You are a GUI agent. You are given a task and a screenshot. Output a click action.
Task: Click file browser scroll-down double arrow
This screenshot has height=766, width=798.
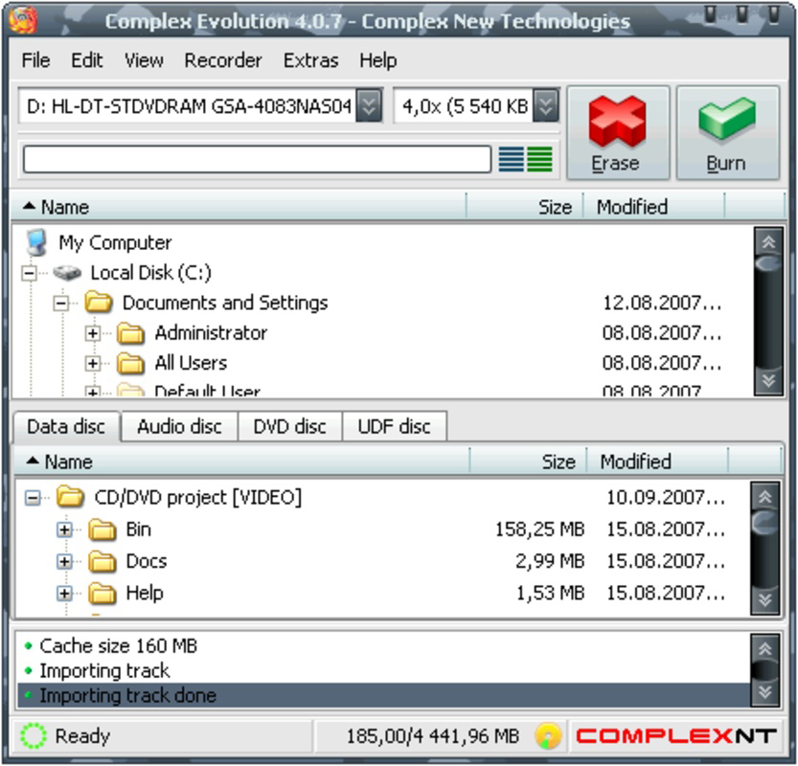[x=768, y=380]
